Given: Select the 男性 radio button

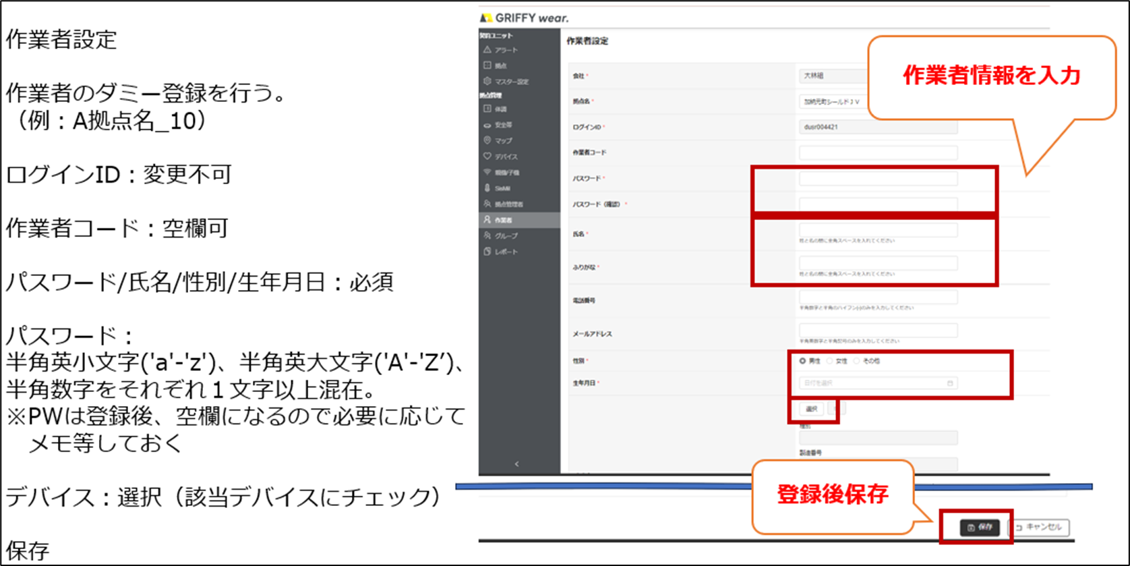Looking at the screenshot, I should (x=802, y=361).
